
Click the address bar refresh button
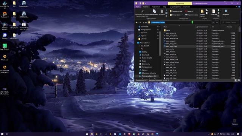pos(217,23)
